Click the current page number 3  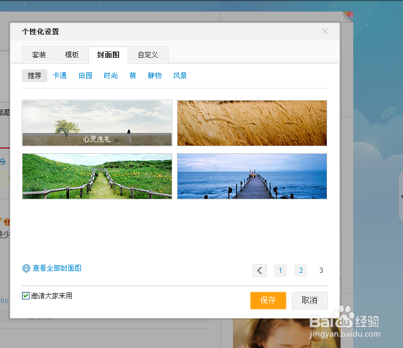point(321,271)
